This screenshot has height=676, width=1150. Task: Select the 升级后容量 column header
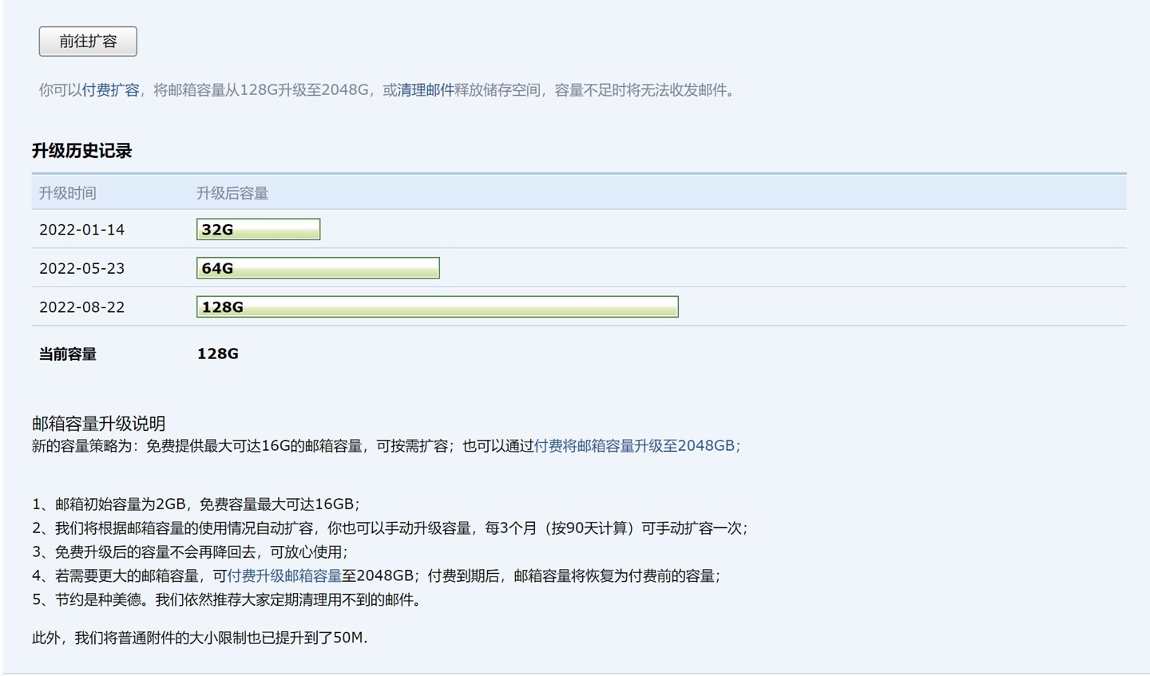tap(232, 193)
